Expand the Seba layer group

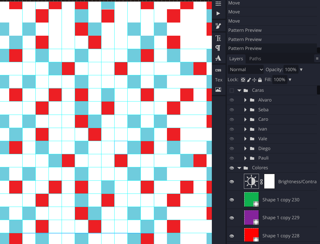pos(245,110)
